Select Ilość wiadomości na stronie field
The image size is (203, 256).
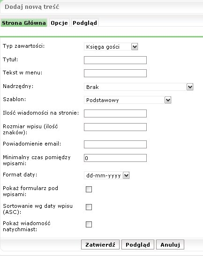115,113
